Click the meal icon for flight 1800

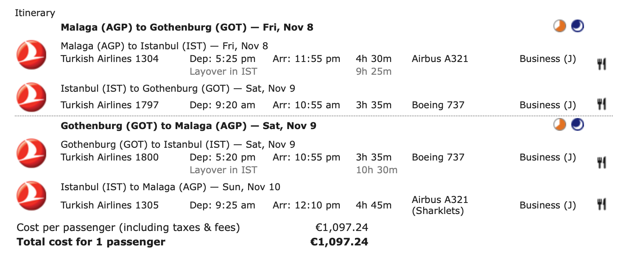pos(602,163)
